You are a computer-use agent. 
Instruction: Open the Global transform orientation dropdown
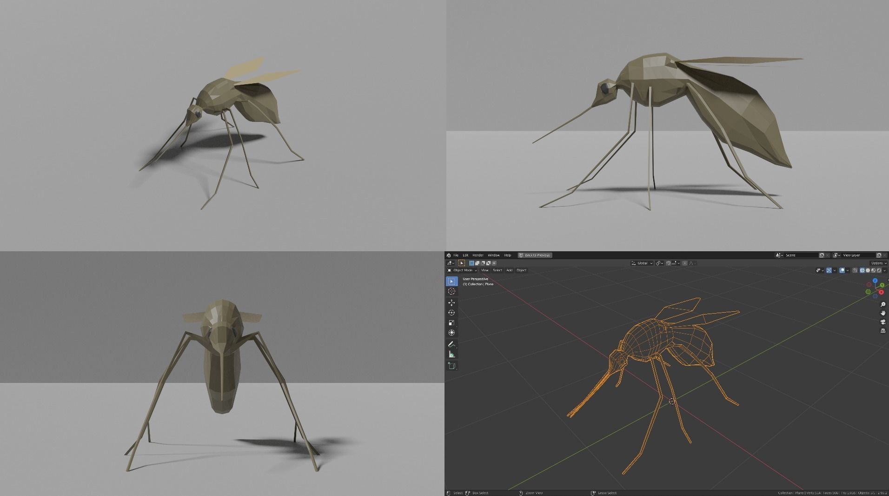(x=642, y=263)
